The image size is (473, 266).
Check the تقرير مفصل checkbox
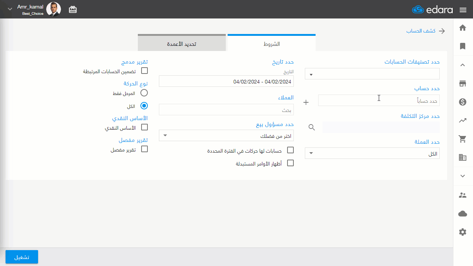pos(144,149)
